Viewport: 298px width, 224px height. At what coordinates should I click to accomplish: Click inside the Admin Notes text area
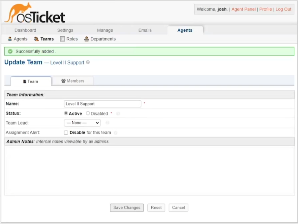(148, 168)
